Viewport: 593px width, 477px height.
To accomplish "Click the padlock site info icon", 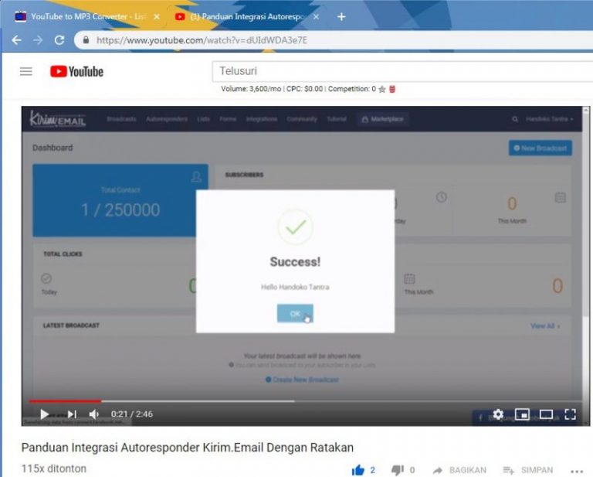I will tap(86, 40).
